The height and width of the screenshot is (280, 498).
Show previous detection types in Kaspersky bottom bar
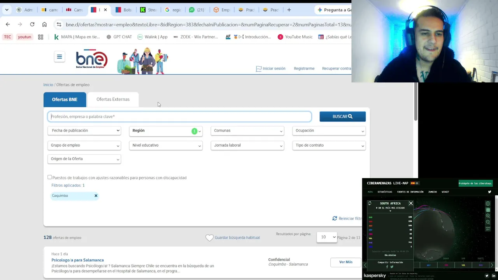(x=365, y=265)
